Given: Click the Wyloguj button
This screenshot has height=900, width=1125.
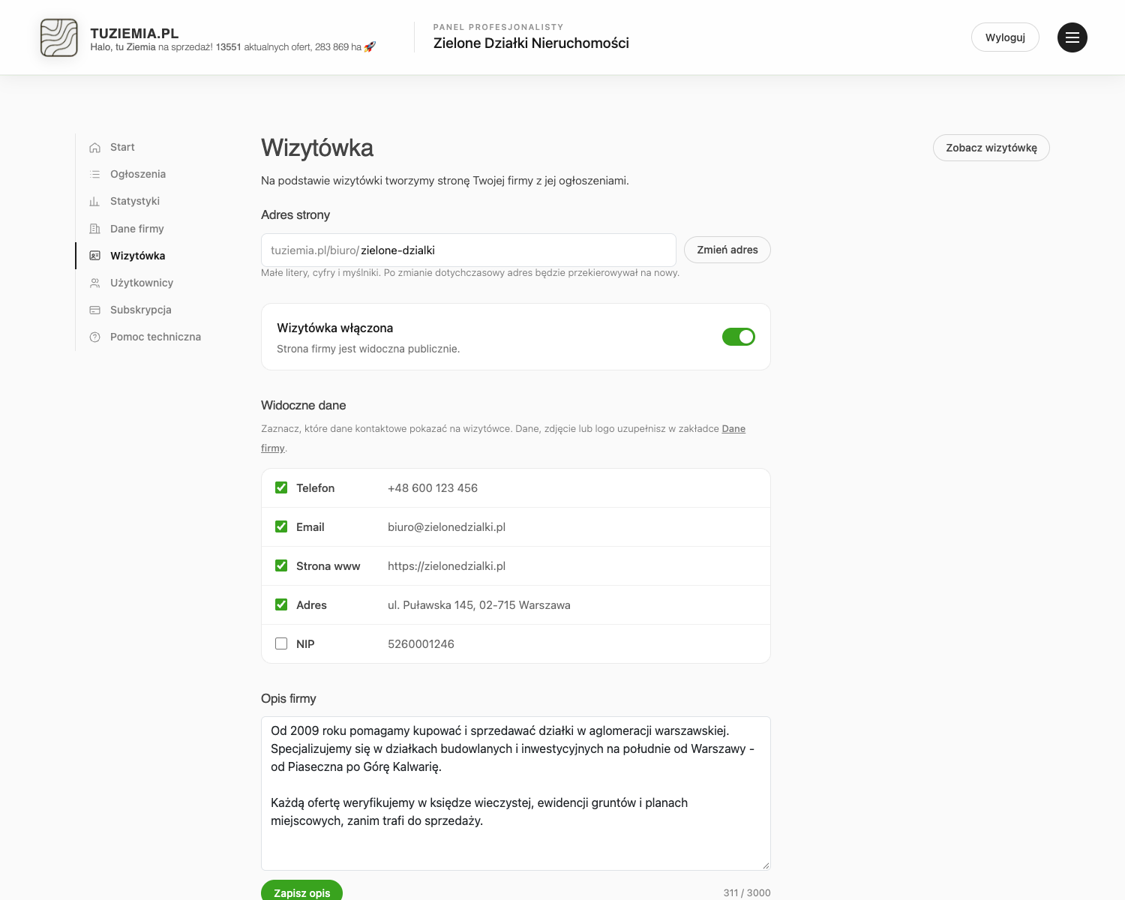Looking at the screenshot, I should pyautogui.click(x=1005, y=37).
